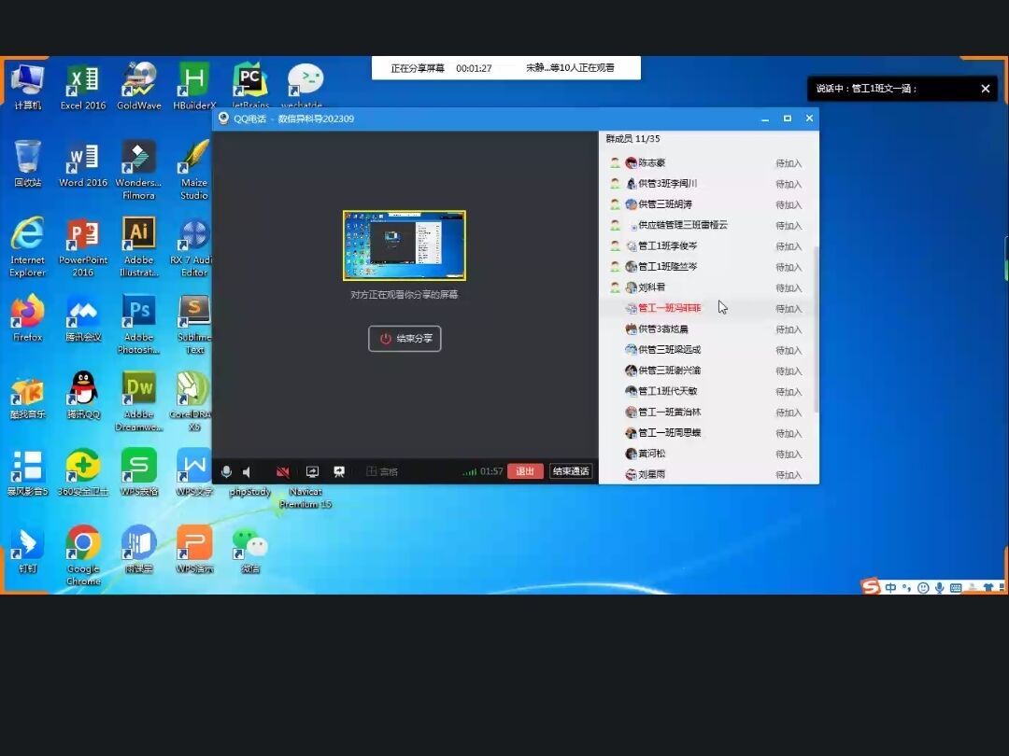This screenshot has width=1009, height=756.
Task: Click the shared screen preview thumbnail
Action: [x=404, y=245]
